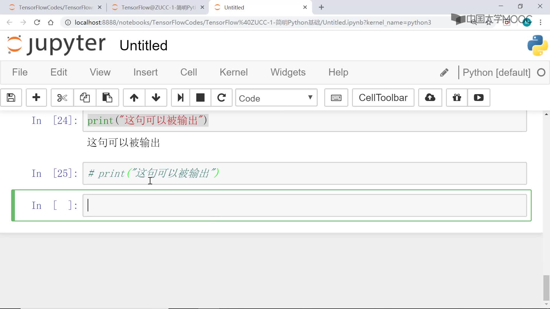Save the notebook with the floppy disk icon

11,98
